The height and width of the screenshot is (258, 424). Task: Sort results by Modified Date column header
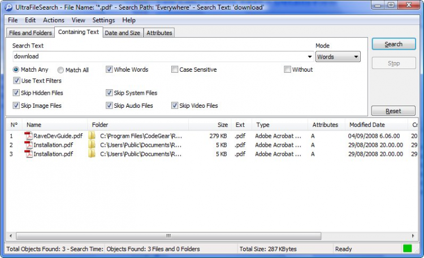pyautogui.click(x=377, y=125)
